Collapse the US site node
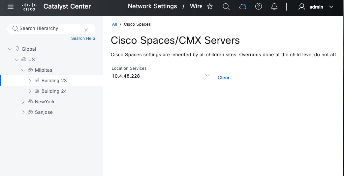This screenshot has height=176, width=344. [17, 60]
